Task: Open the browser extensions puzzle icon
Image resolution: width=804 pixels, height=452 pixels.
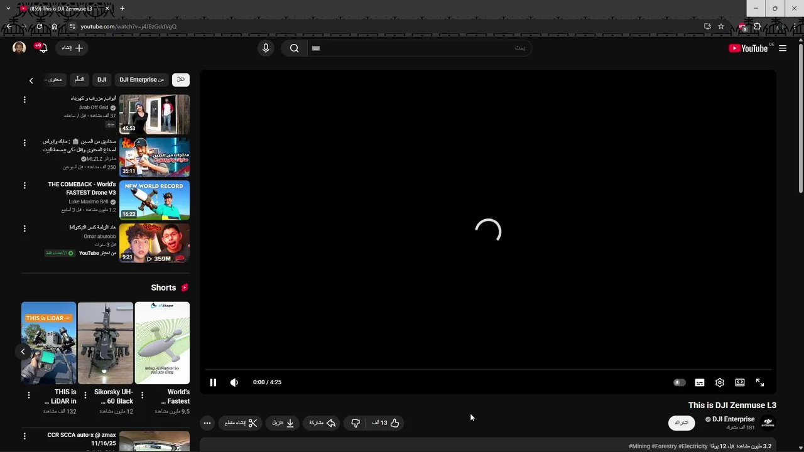Action: pyautogui.click(x=758, y=26)
